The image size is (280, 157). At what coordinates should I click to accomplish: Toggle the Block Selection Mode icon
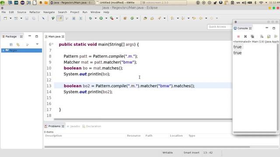pyautogui.click(x=74, y=18)
